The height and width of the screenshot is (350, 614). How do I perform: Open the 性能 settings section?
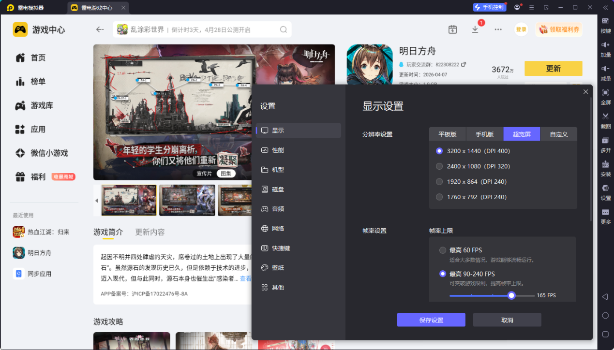tap(278, 150)
